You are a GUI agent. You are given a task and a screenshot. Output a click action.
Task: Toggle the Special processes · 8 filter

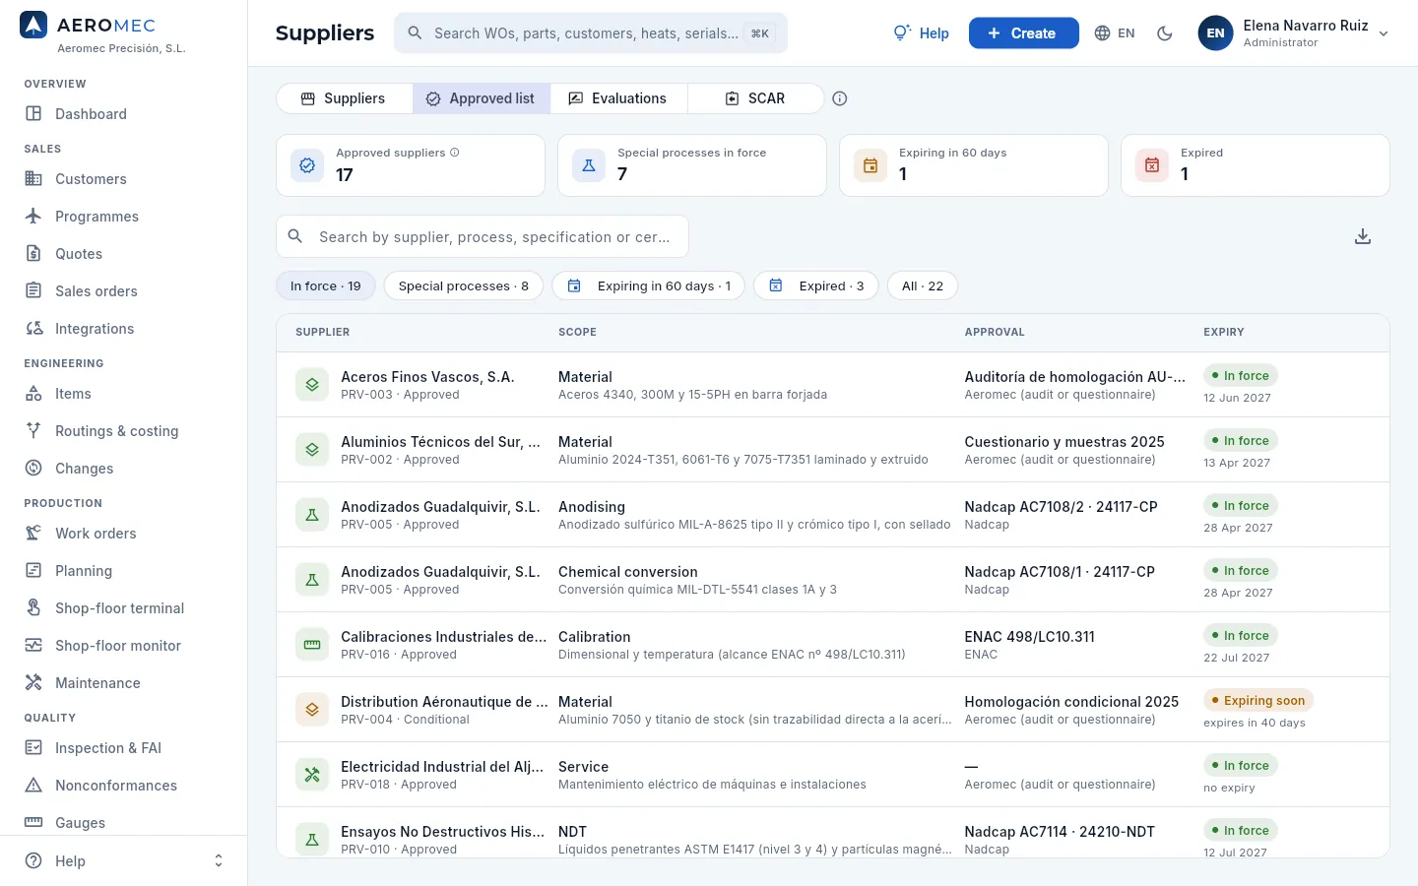coord(464,285)
